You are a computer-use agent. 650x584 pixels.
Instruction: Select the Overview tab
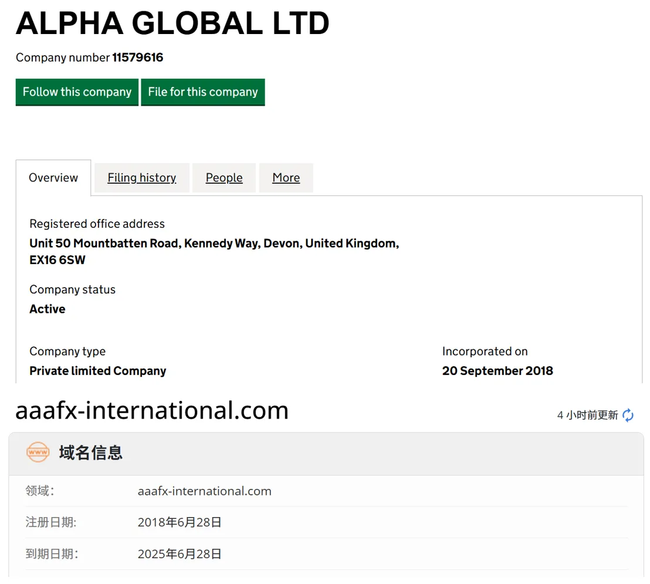point(53,177)
